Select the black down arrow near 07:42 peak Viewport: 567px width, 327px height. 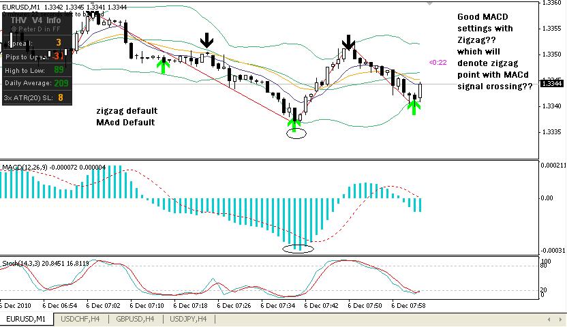point(348,43)
